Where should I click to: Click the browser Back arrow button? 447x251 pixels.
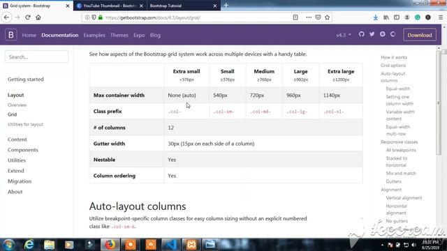point(6,17)
